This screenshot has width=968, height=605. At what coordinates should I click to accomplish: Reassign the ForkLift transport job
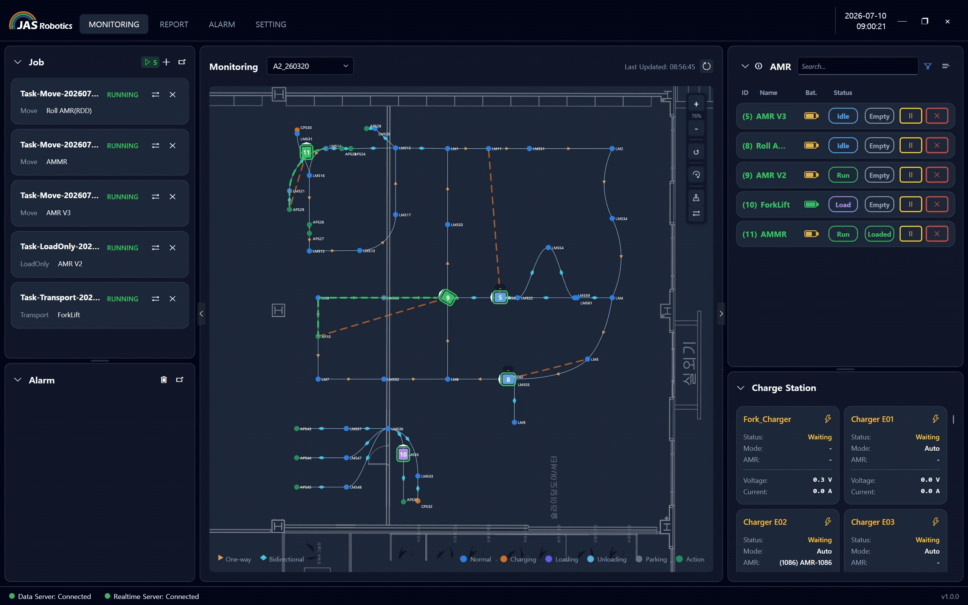[156, 299]
